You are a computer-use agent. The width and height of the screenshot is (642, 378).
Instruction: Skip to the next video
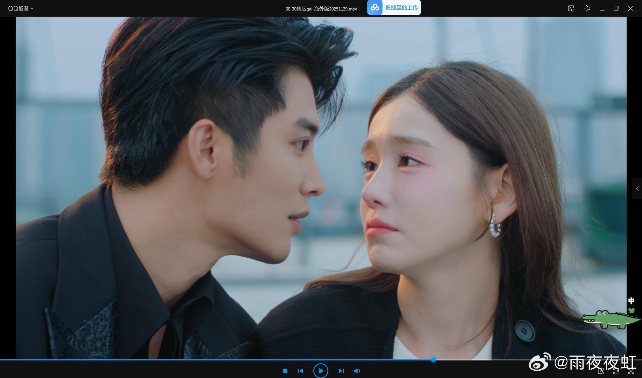[341, 371]
